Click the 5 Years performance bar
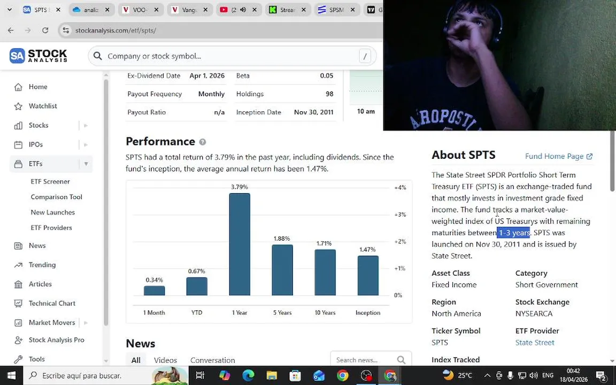The image size is (616, 385). pos(282,270)
